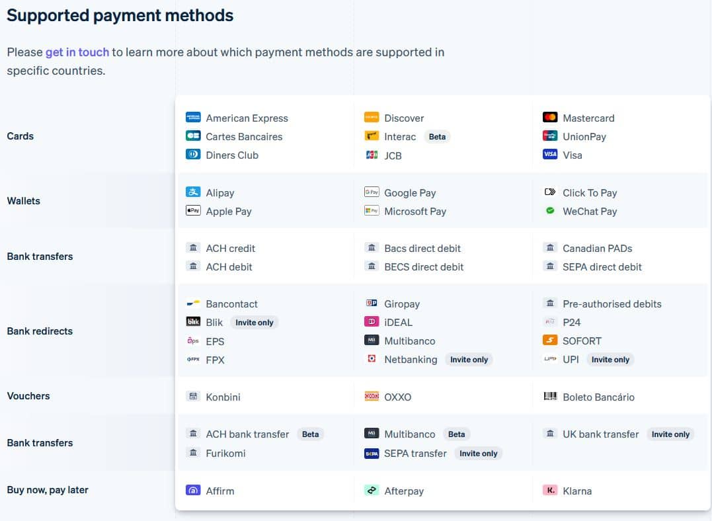
Task: Click the American Express icon
Action: coord(193,117)
